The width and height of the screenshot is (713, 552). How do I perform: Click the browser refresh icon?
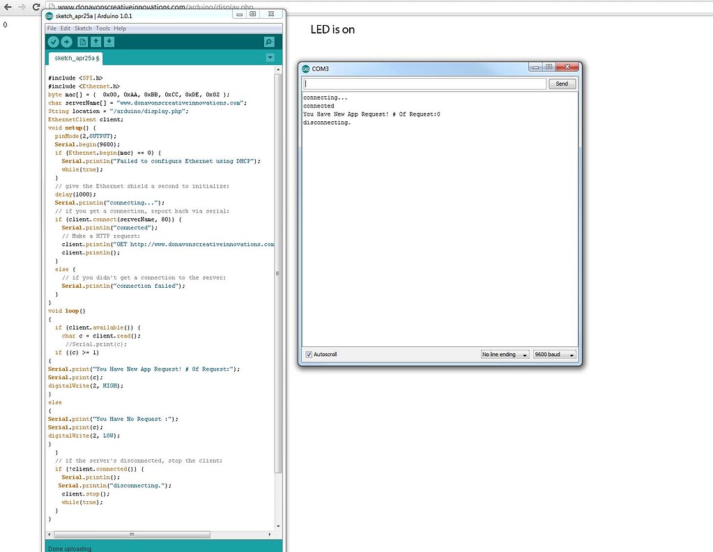click(x=36, y=6)
